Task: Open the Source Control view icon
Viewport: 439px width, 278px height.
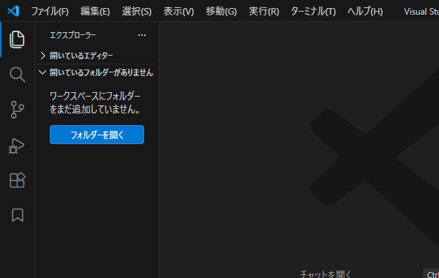Action: 17,110
